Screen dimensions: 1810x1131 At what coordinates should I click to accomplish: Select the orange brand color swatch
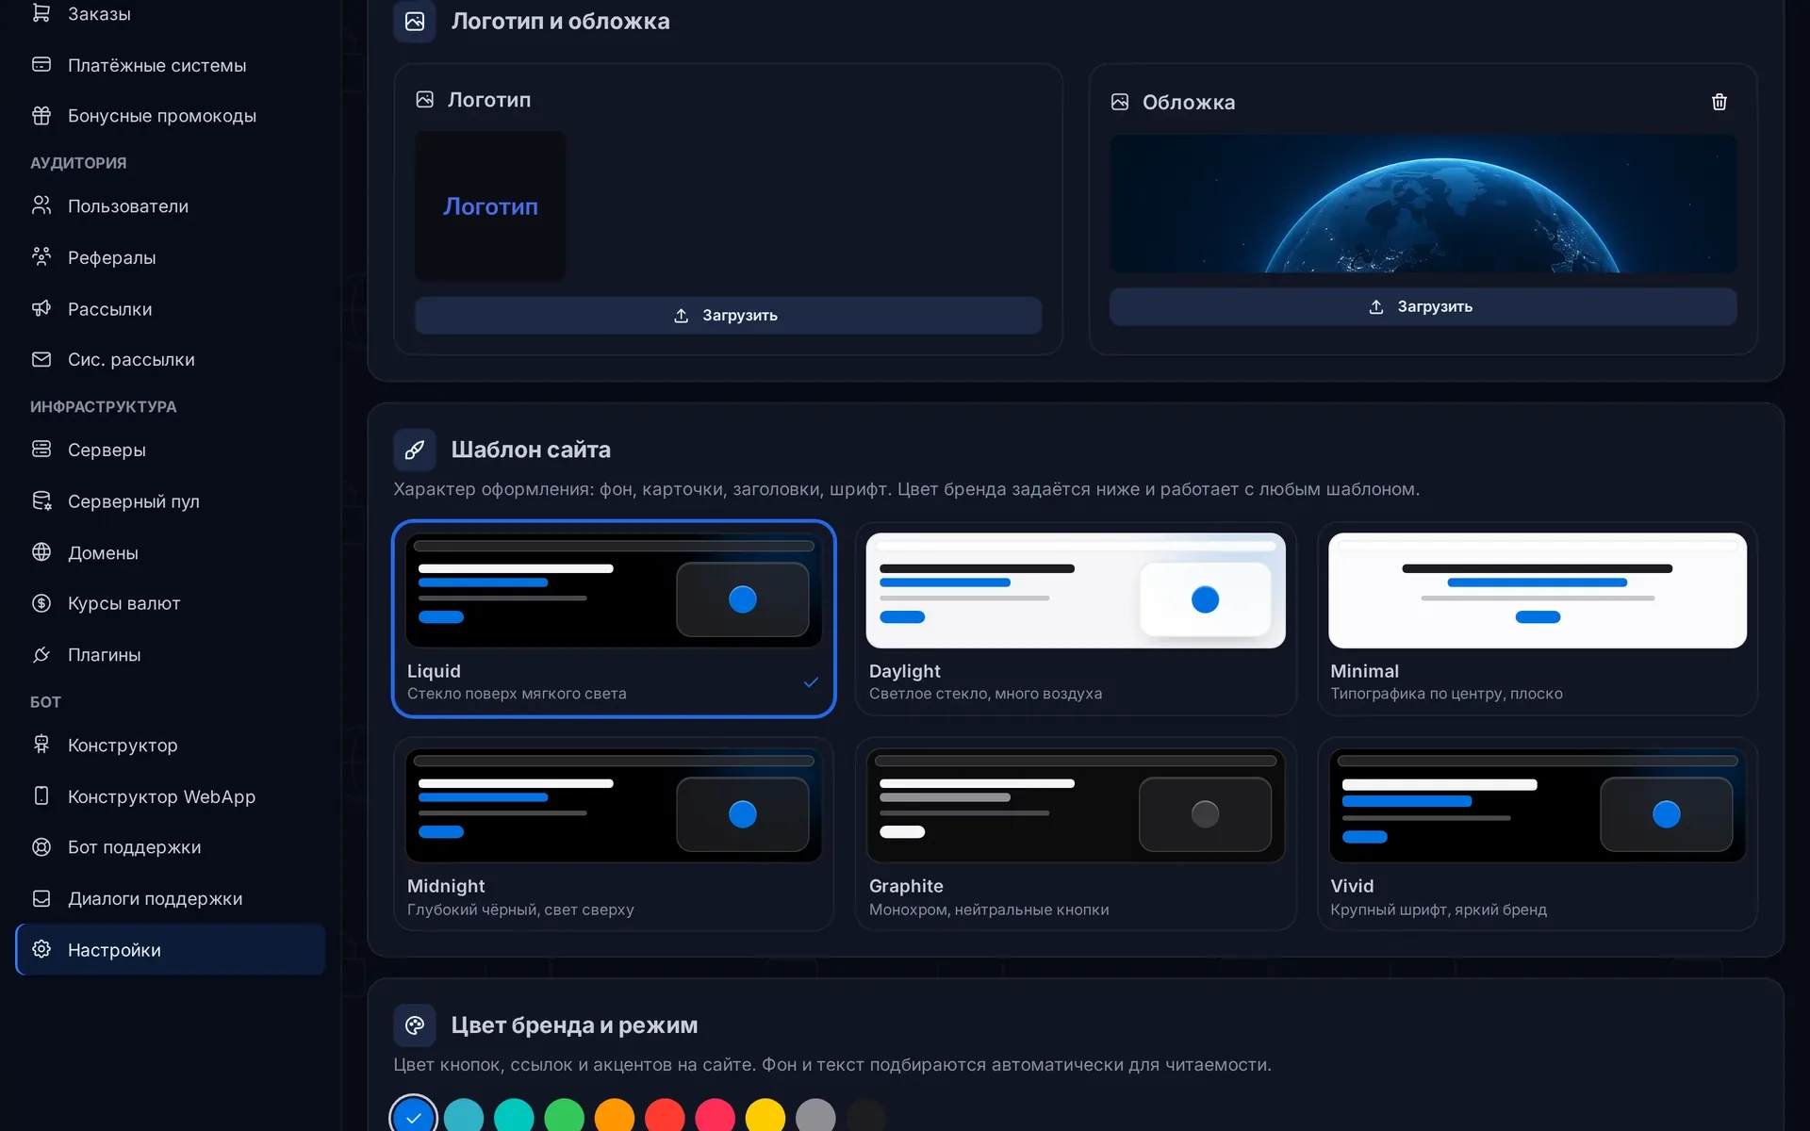coord(615,1117)
